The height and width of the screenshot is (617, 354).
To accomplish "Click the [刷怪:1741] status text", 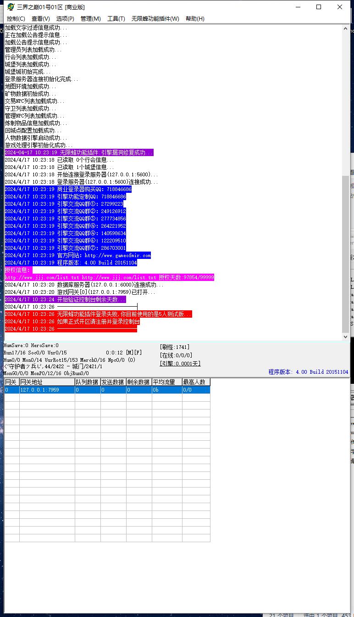I will (175, 347).
